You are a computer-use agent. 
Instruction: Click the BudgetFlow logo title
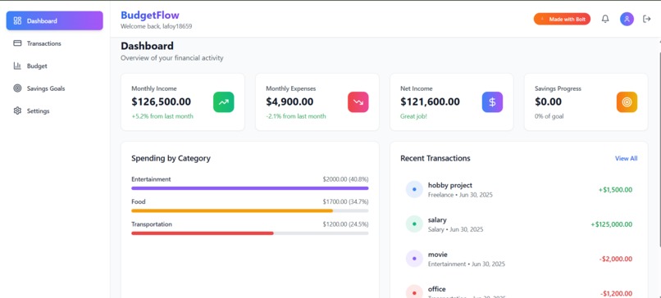click(150, 16)
